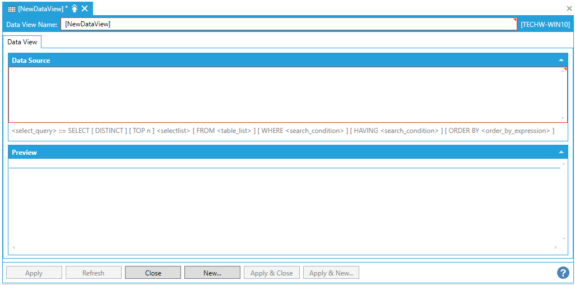Click Preview scroll-up arrow
Viewport: 575px width, 285px height.
tap(564, 163)
